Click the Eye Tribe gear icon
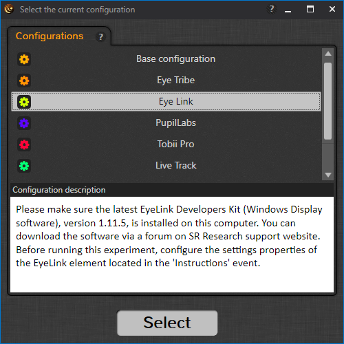The image size is (344, 344). 24,80
